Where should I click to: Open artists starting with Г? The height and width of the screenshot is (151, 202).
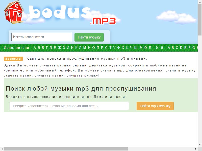click(47, 48)
